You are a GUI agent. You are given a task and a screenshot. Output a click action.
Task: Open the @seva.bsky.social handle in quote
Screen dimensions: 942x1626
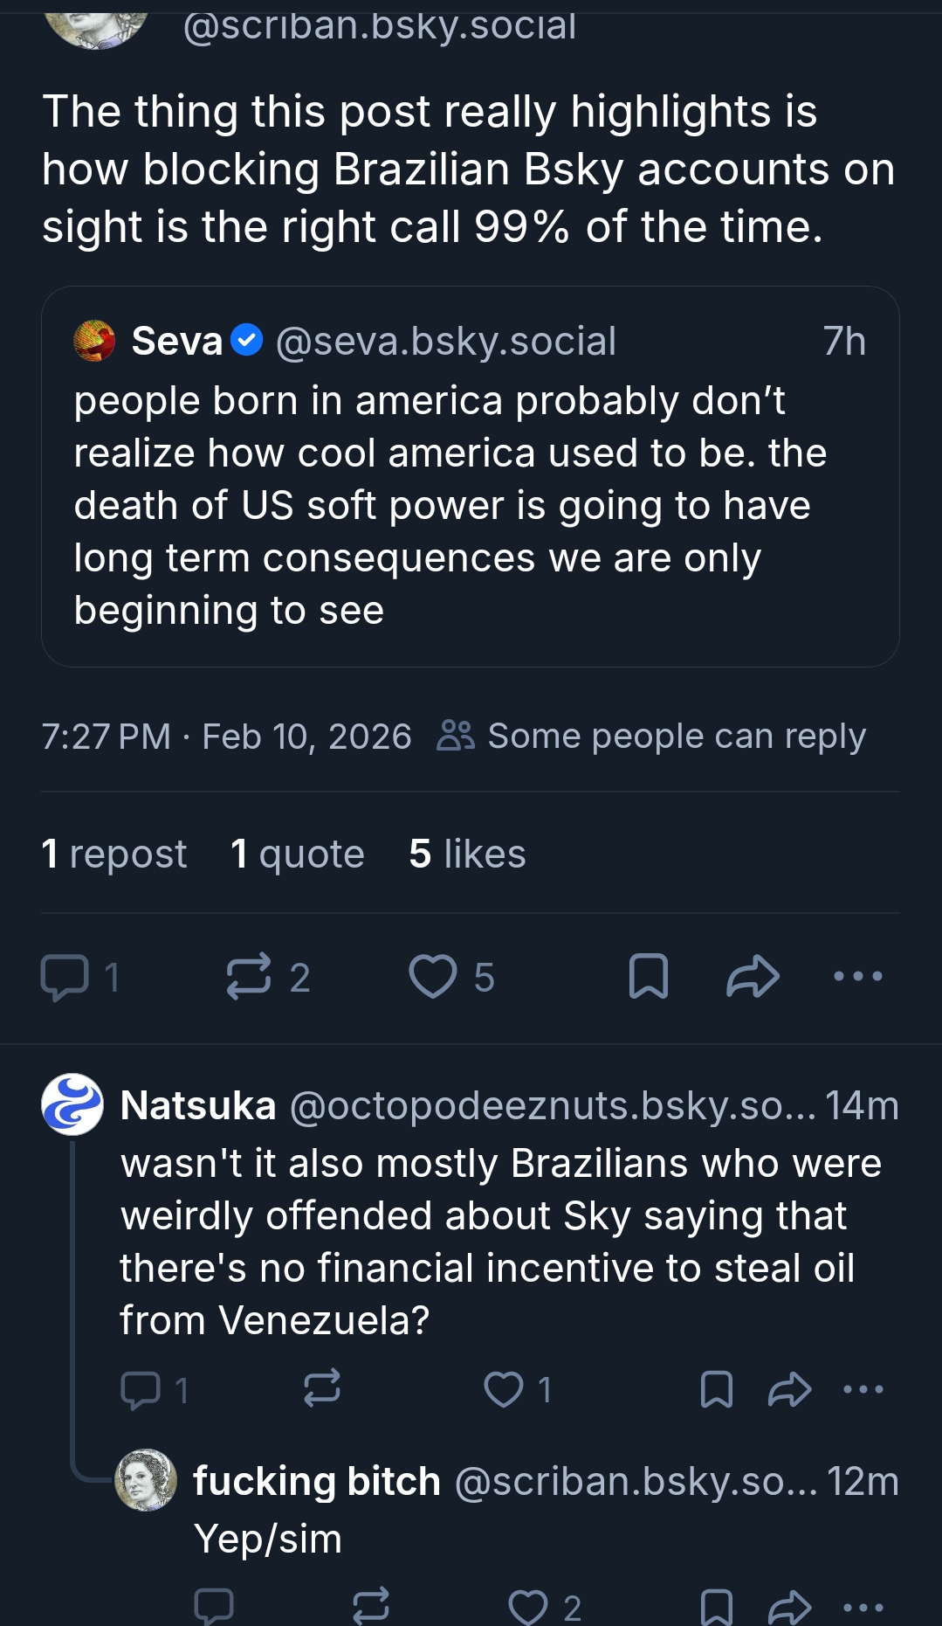[x=445, y=342]
